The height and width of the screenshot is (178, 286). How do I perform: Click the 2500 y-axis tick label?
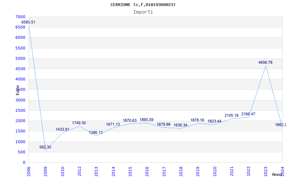click(20, 110)
